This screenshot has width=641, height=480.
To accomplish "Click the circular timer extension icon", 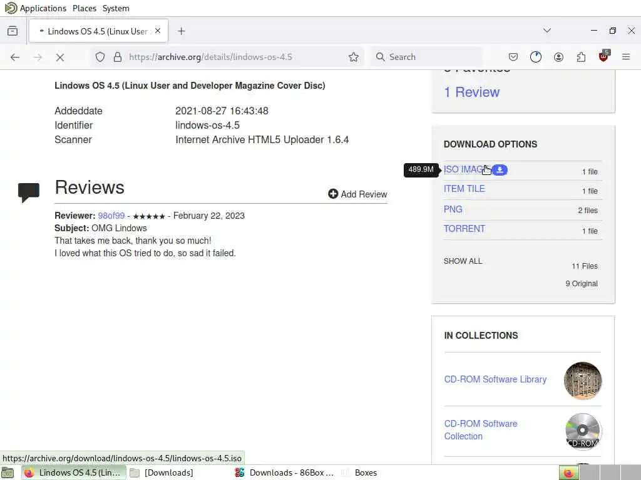I will point(536,57).
